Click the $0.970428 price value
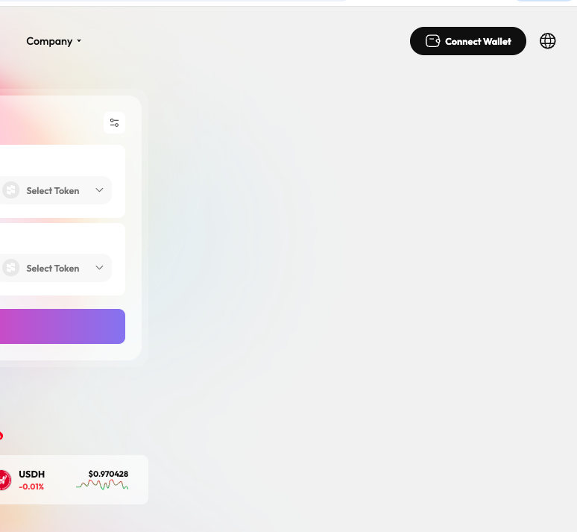The image size is (577, 532). (x=108, y=474)
